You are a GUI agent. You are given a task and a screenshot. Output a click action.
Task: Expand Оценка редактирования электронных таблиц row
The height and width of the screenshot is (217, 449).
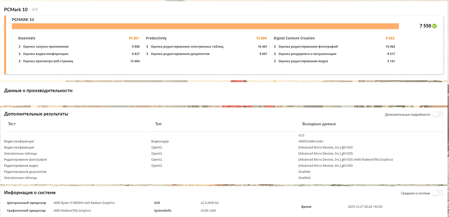point(147,47)
